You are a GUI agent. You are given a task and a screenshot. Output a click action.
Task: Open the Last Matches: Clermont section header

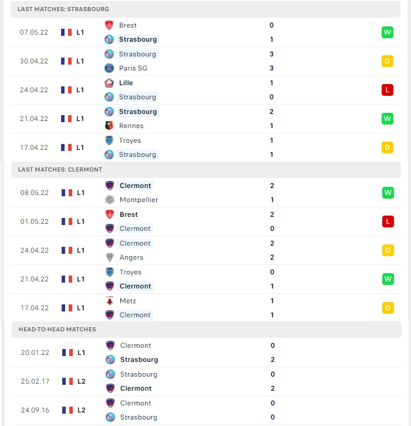[206, 170]
